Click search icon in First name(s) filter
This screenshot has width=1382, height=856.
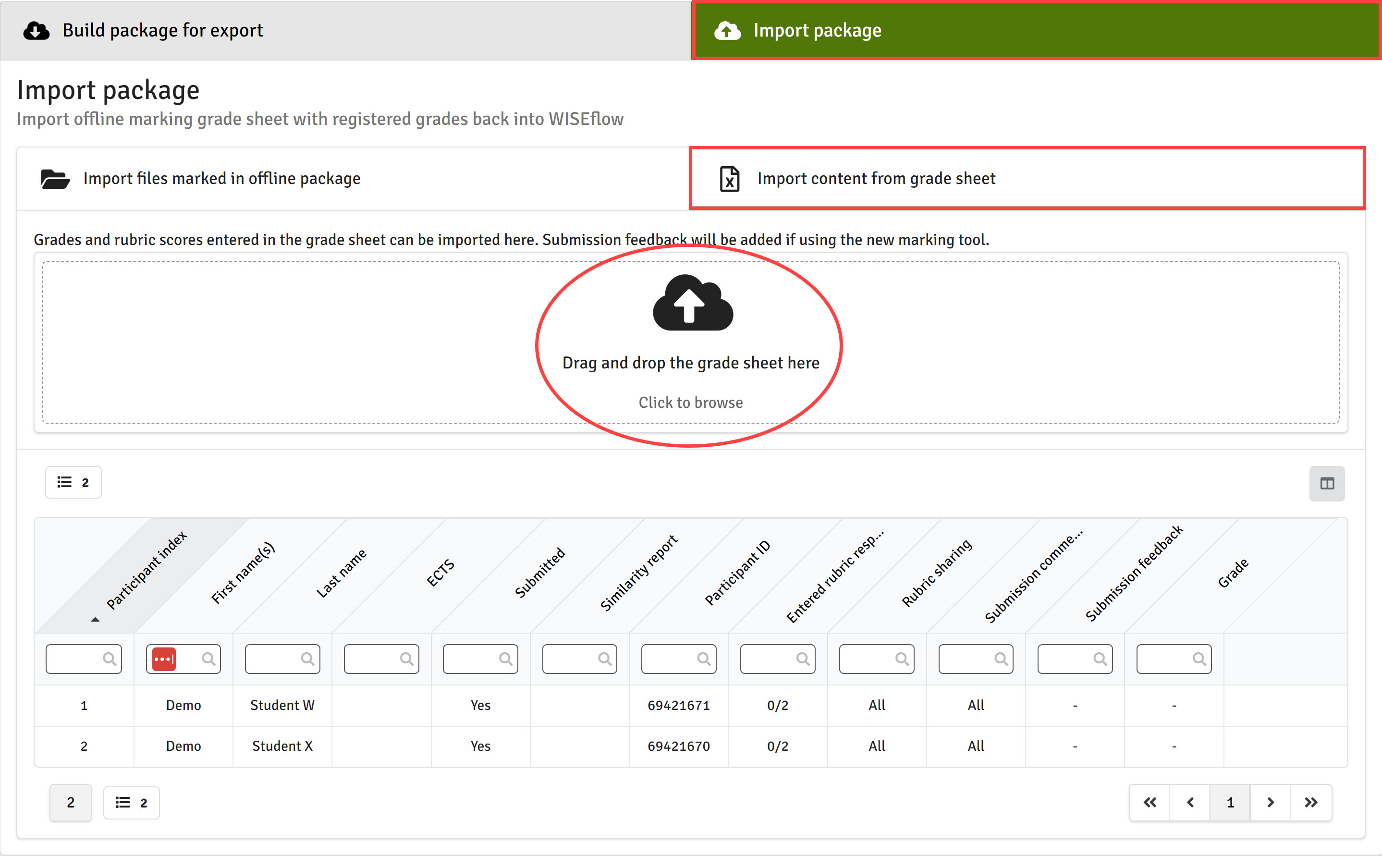tap(208, 659)
